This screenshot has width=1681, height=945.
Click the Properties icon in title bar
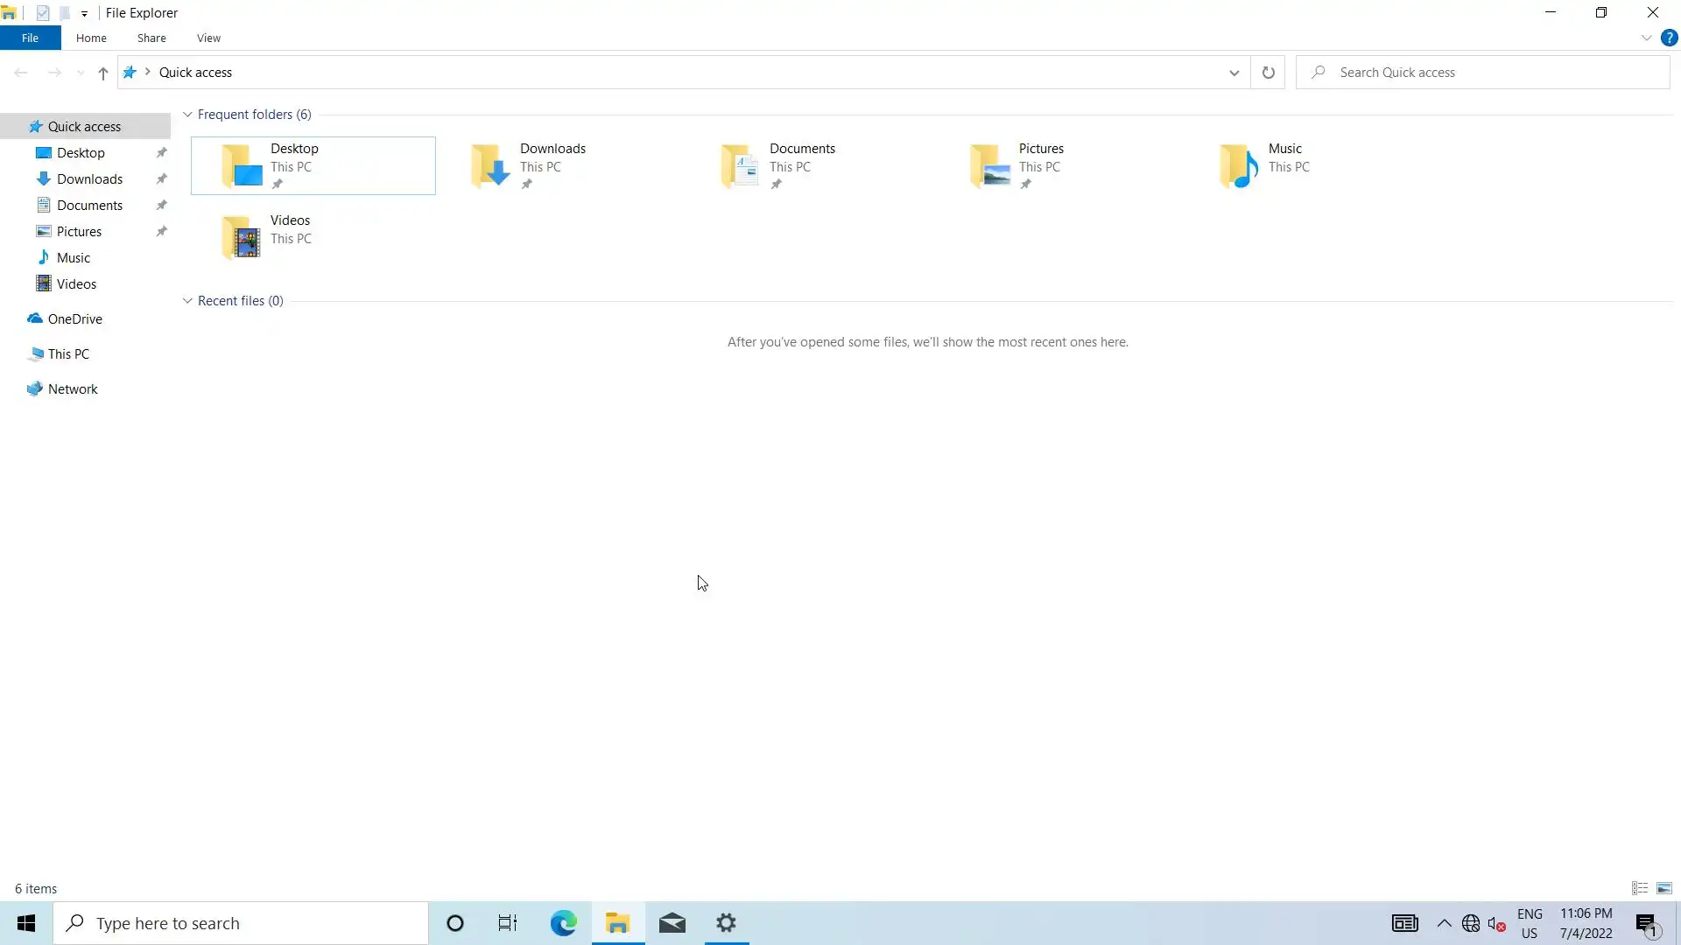pyautogui.click(x=43, y=13)
